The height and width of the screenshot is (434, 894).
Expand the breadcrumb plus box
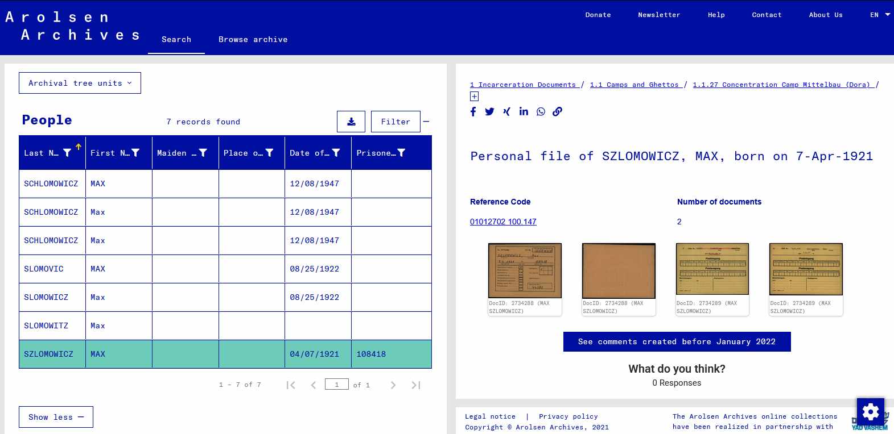pos(474,97)
